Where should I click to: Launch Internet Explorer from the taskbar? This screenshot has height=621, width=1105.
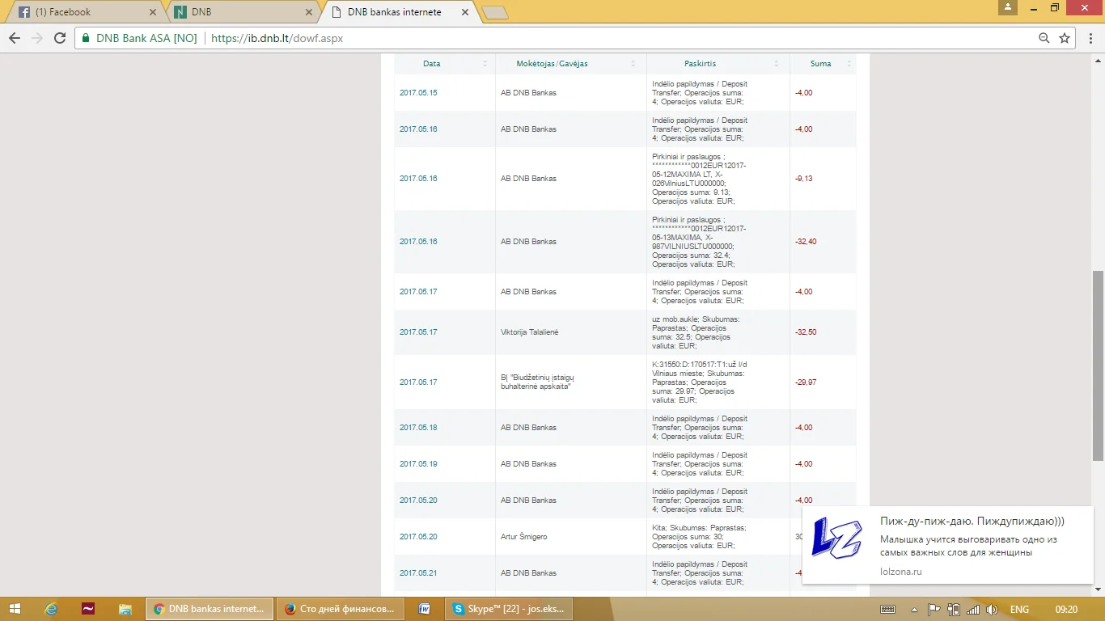click(52, 609)
